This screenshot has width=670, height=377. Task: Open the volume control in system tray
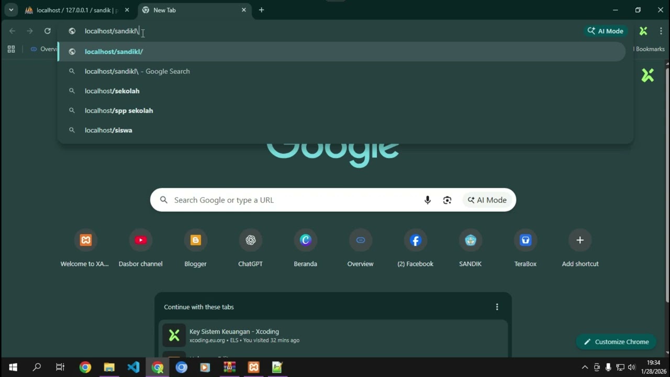coord(632,367)
